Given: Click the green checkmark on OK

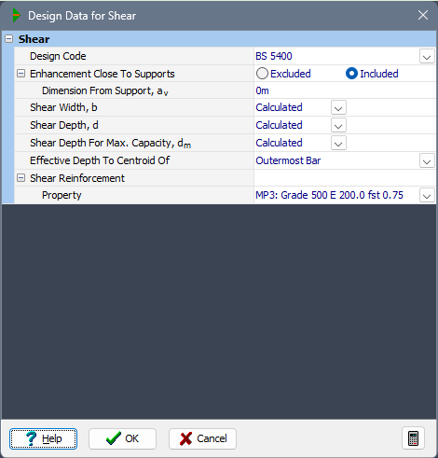Looking at the screenshot, I should point(114,438).
